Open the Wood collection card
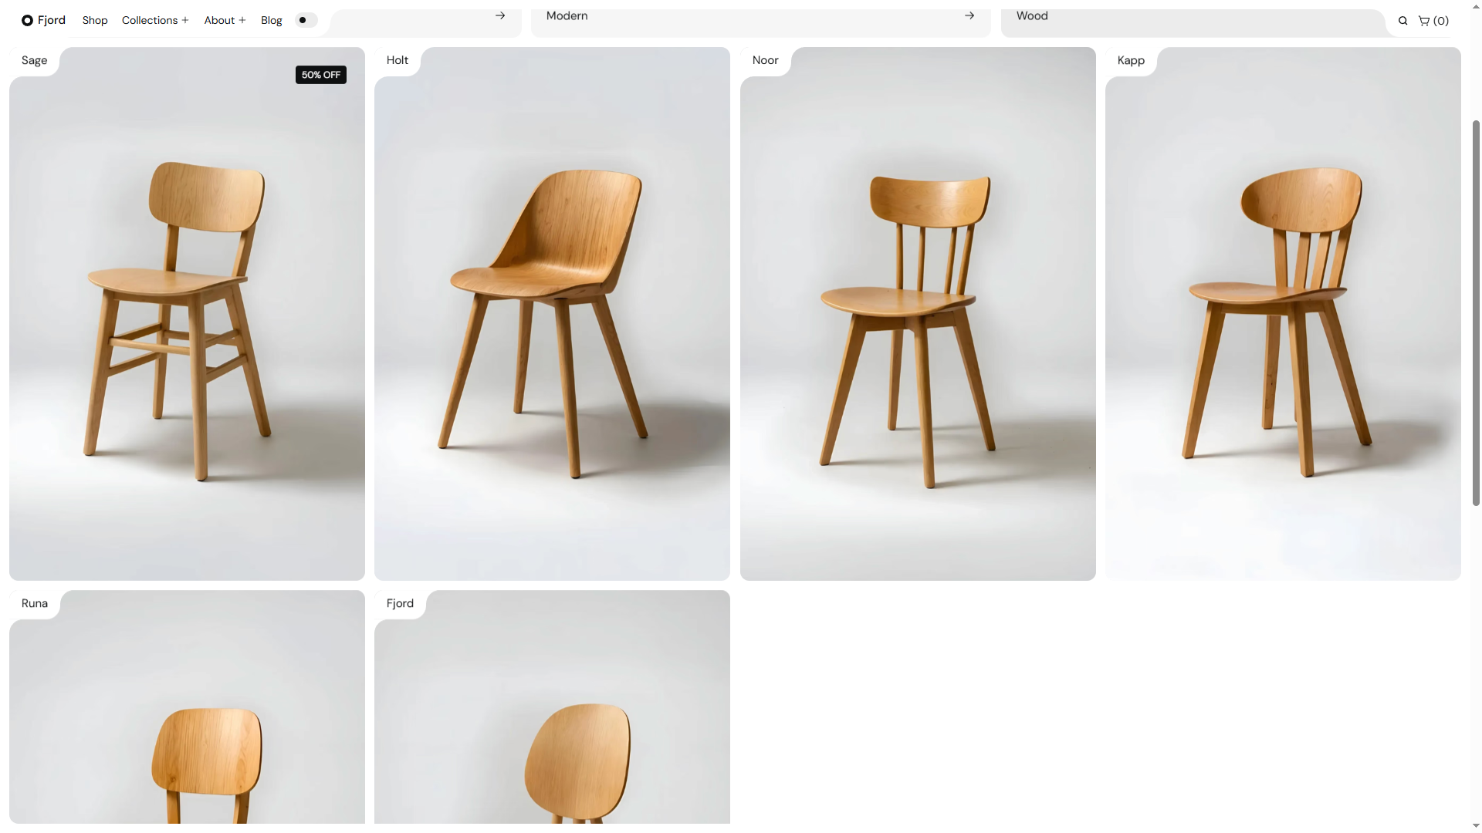Viewport: 1482px width, 833px height. pyautogui.click(x=1193, y=22)
